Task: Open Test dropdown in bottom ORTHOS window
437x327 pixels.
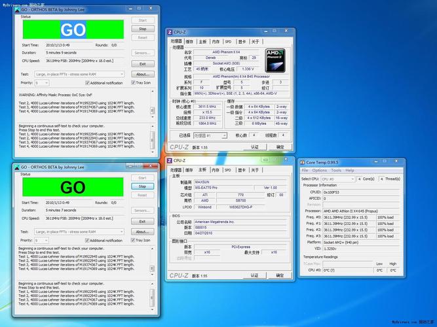Action: click(x=79, y=232)
